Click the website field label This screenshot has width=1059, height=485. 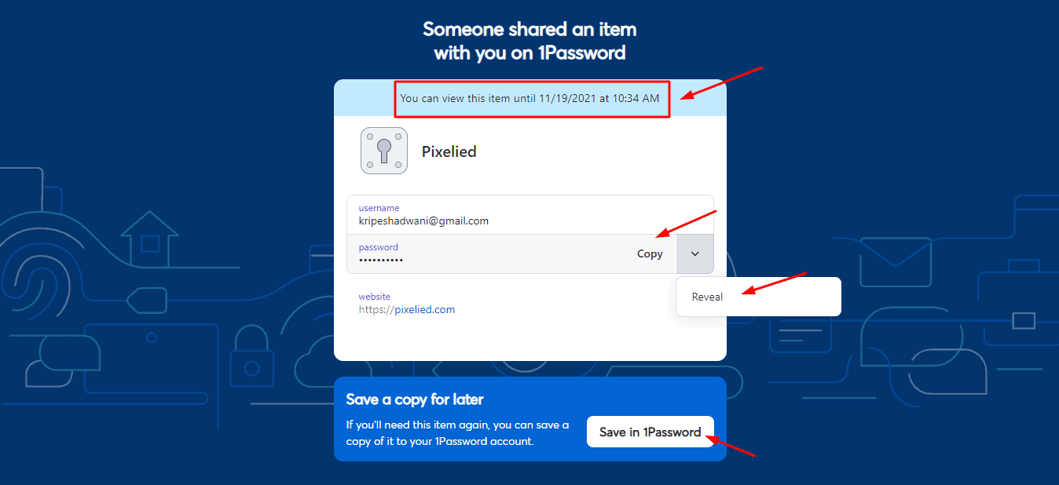coord(375,297)
